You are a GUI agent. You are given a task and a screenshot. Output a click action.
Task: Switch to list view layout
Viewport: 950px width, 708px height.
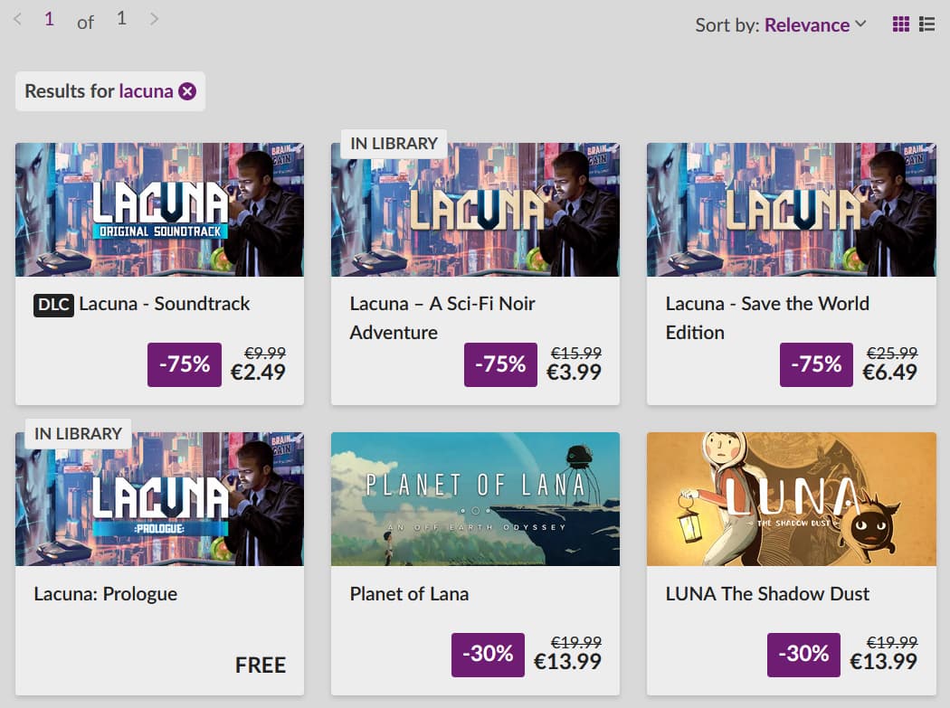pyautogui.click(x=926, y=24)
